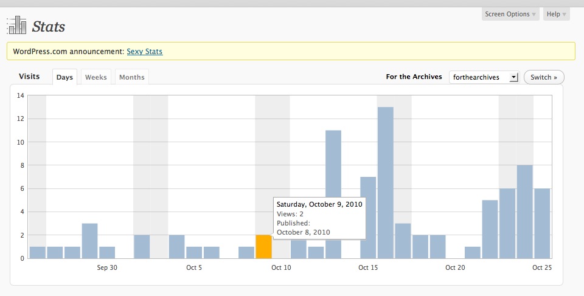Viewport: 584px width, 296px height.
Task: Click the 3-view bar before Sep 30
Action: pos(89,241)
